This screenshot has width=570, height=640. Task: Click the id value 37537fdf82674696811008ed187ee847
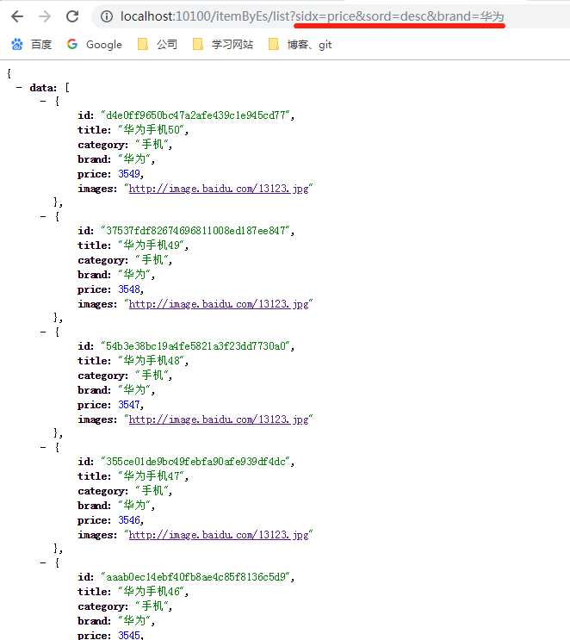195,231
